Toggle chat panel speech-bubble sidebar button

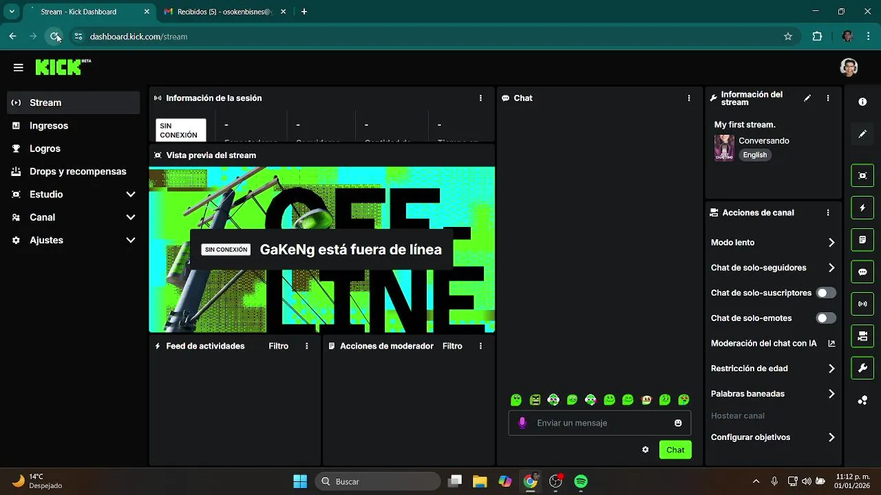coord(862,272)
